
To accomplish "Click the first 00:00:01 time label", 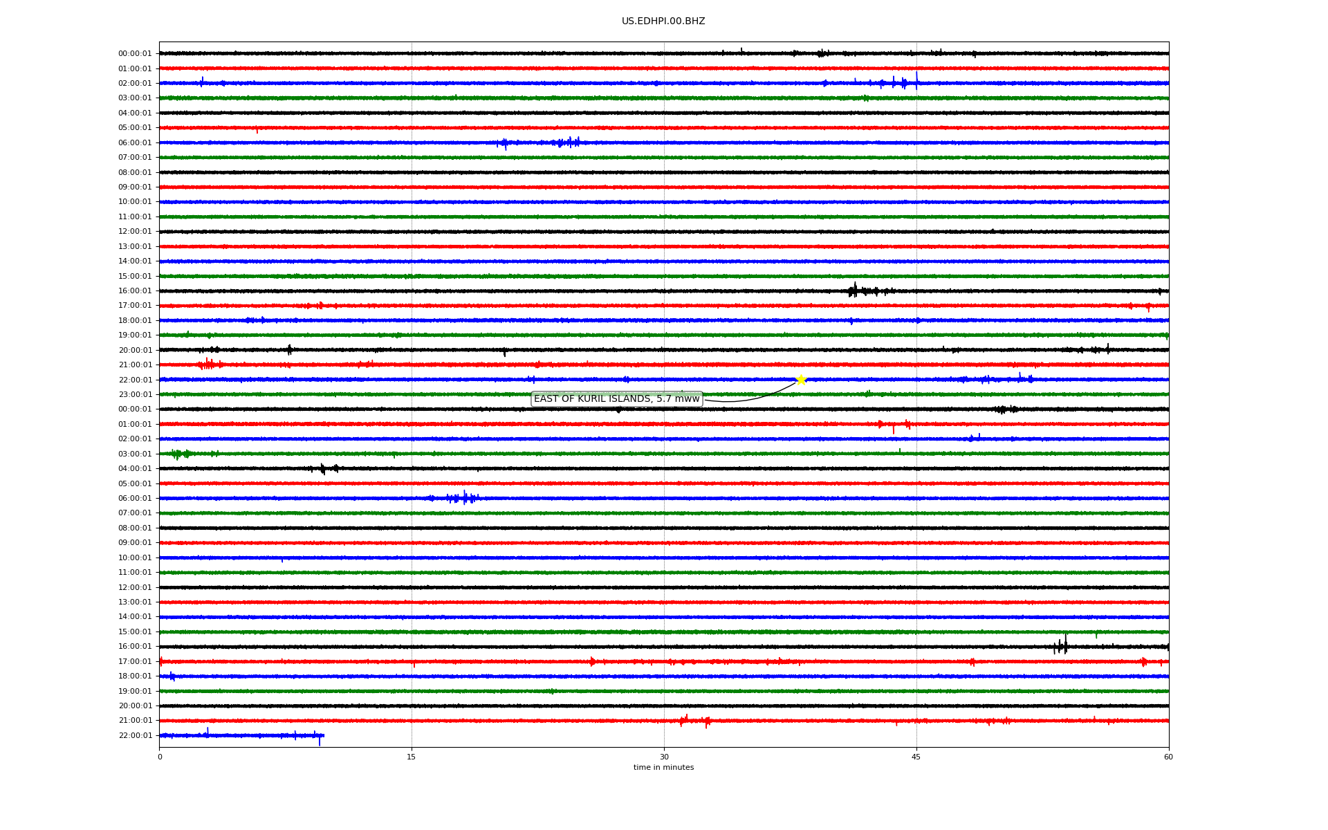I will [134, 54].
